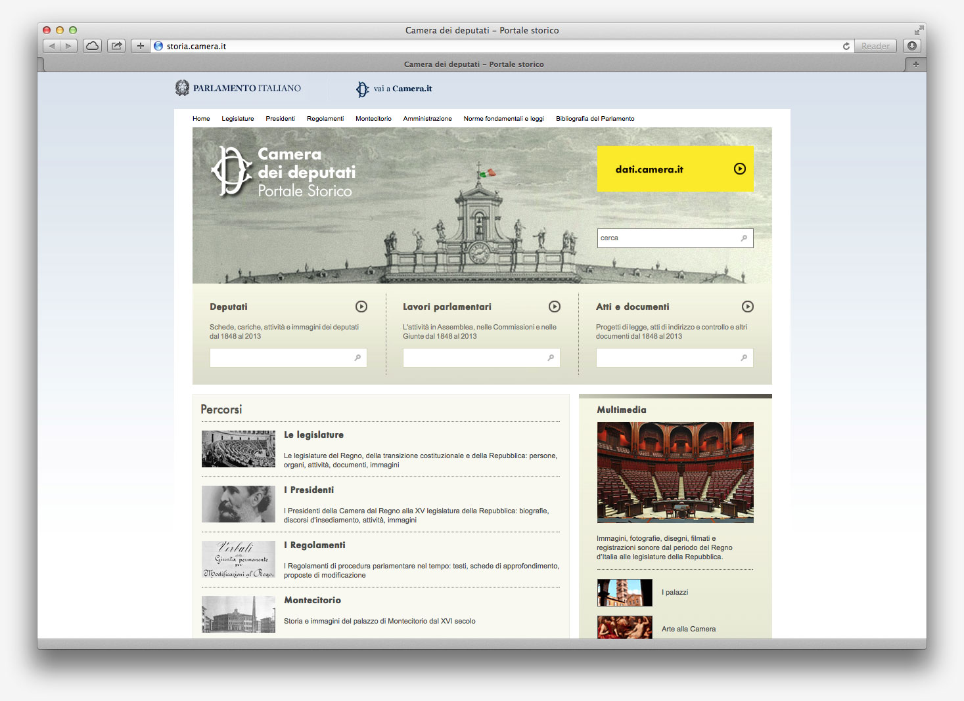The height and width of the screenshot is (701, 964).
Task: Reload page with the refresh icon
Action: pos(846,46)
